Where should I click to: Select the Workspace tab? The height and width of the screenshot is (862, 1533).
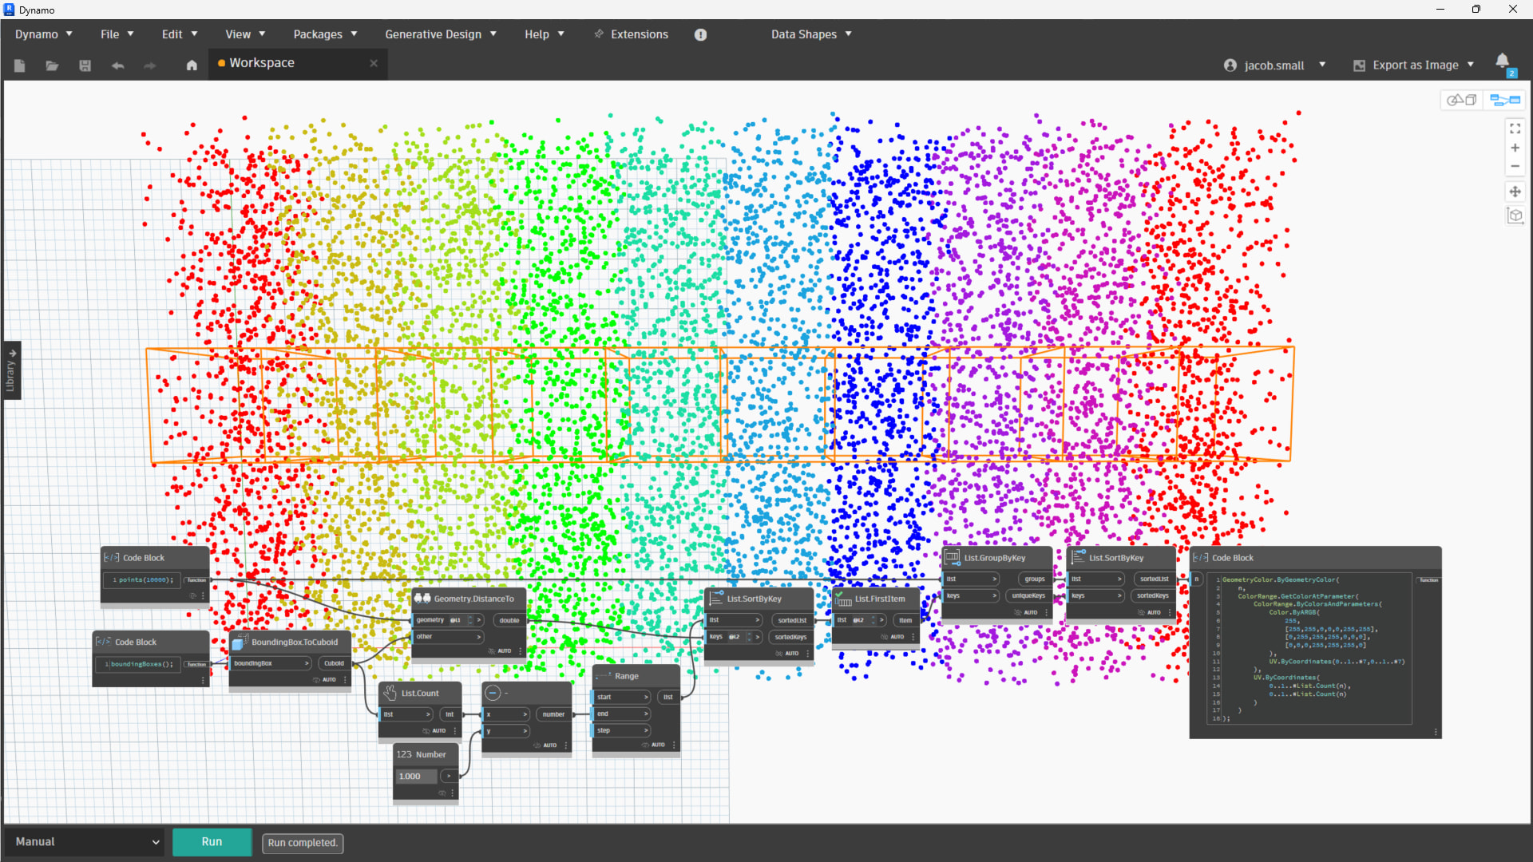[262, 62]
